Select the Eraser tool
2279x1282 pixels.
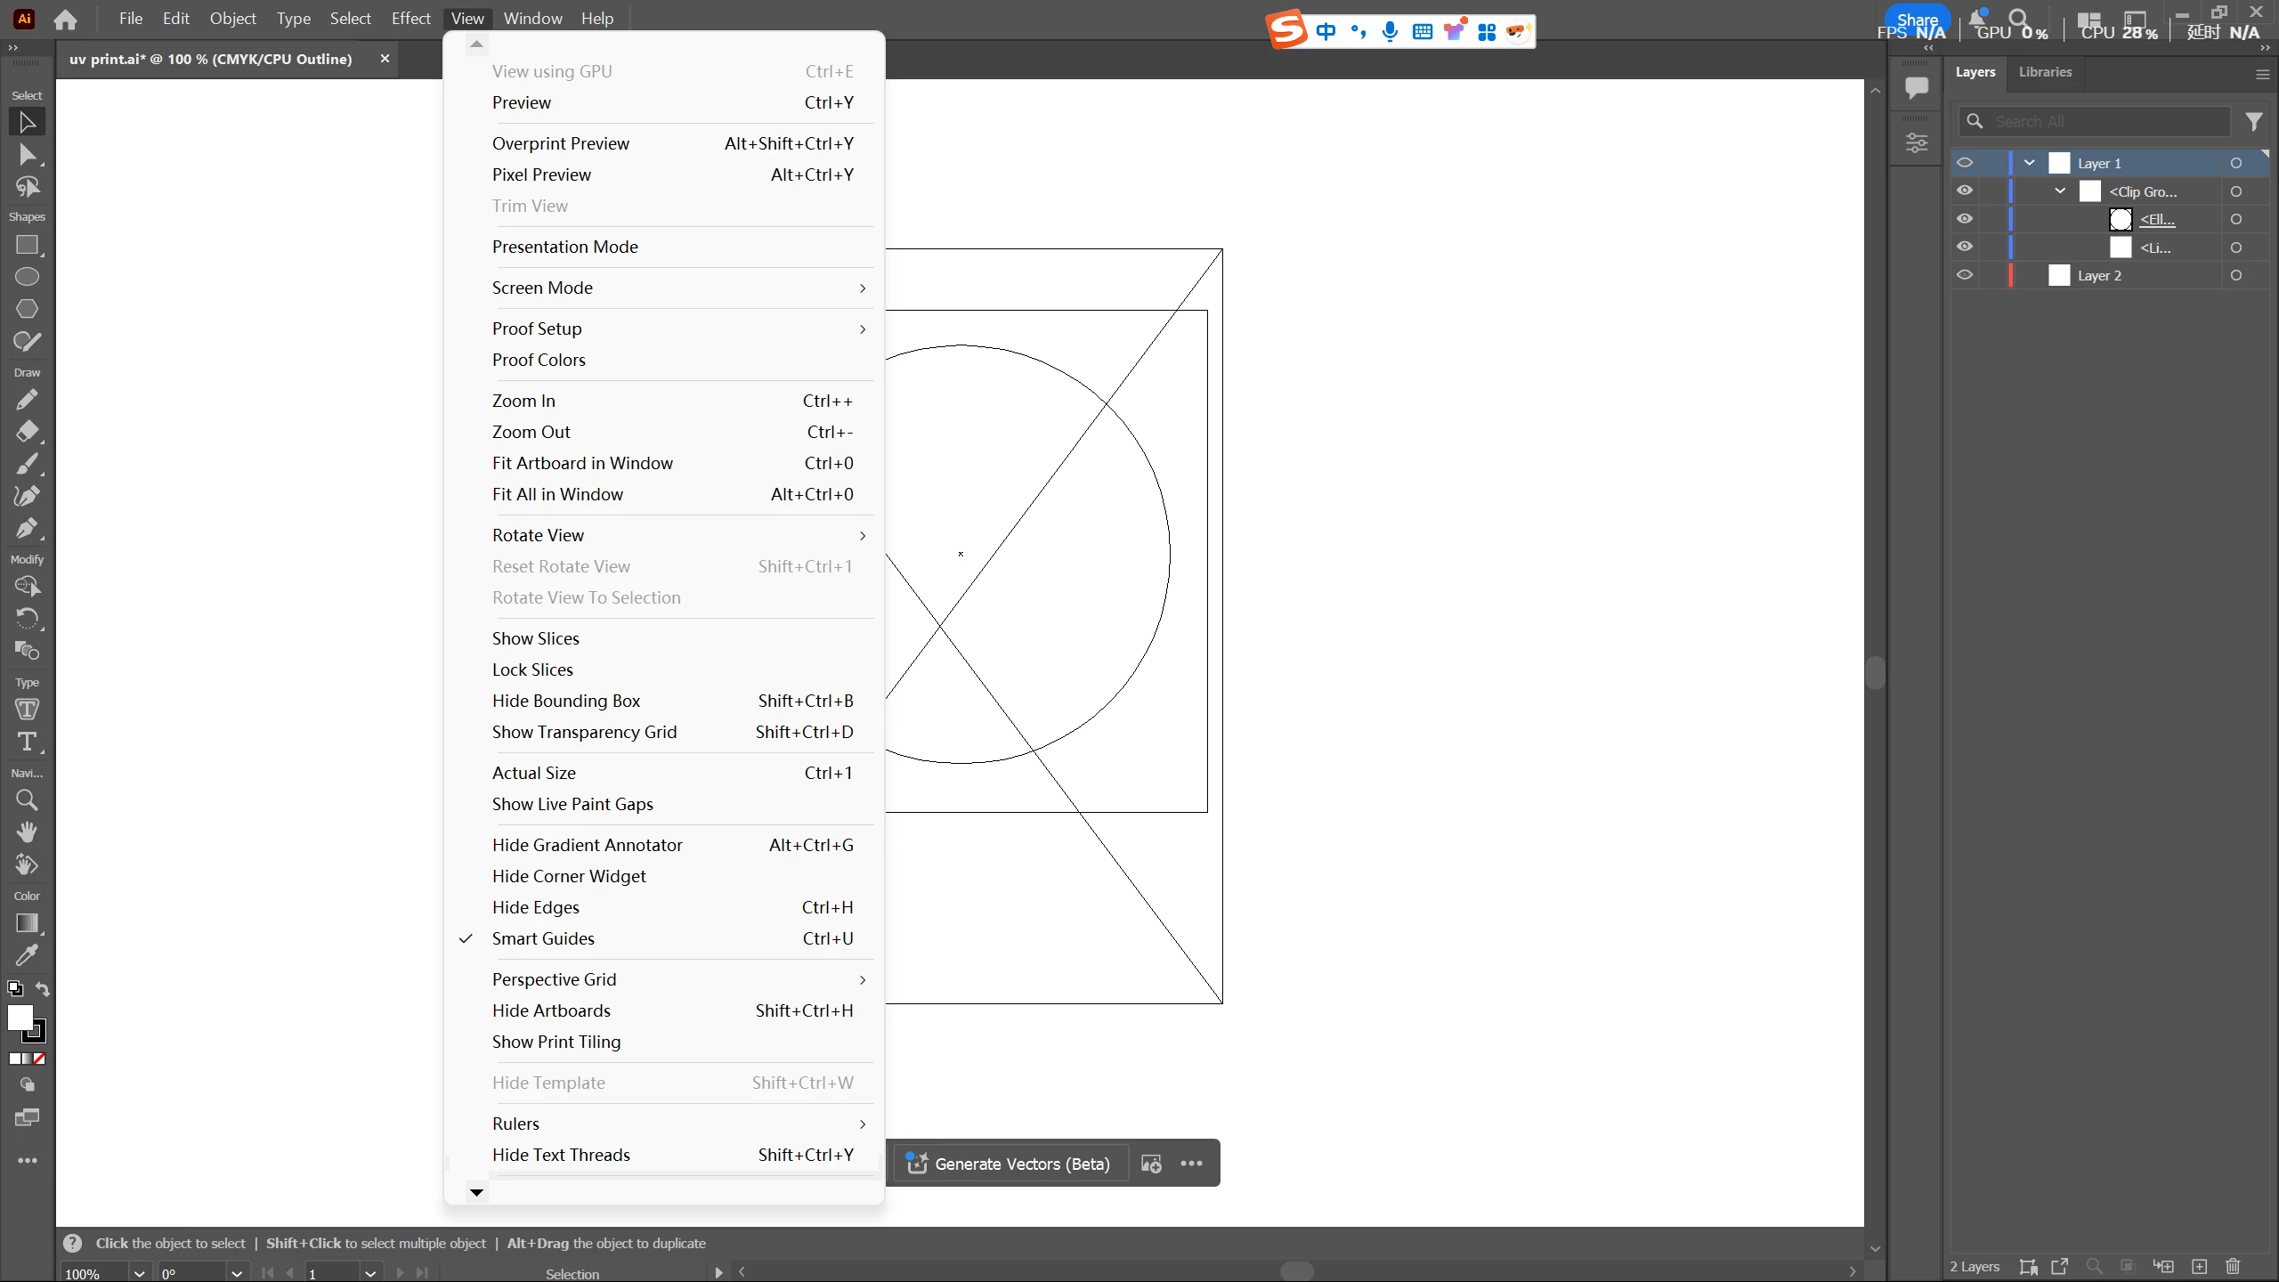[27, 432]
